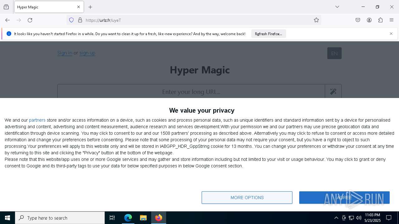Image resolution: width=399 pixels, height=224 pixels.
Task: Open tracking protection shield icon
Action: (x=71, y=20)
